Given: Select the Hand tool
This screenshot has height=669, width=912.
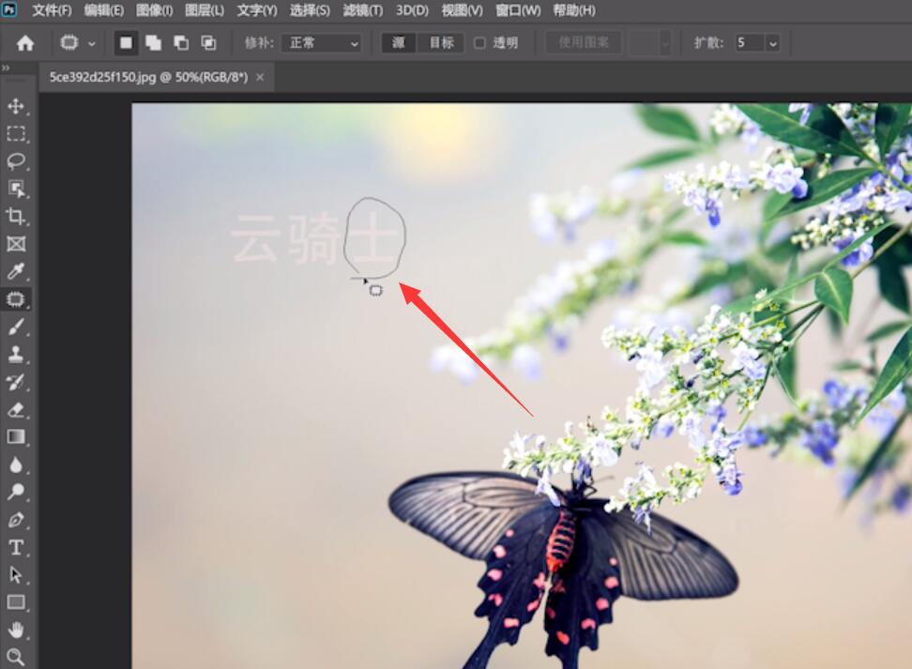Looking at the screenshot, I should point(16,630).
